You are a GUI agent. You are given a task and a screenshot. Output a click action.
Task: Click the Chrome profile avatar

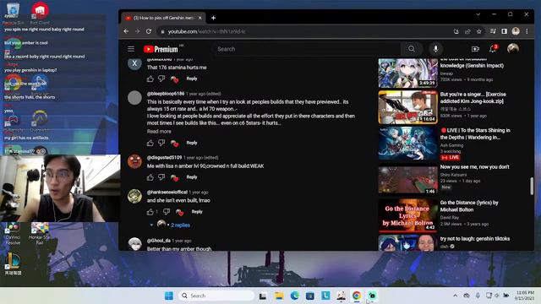coord(516,31)
